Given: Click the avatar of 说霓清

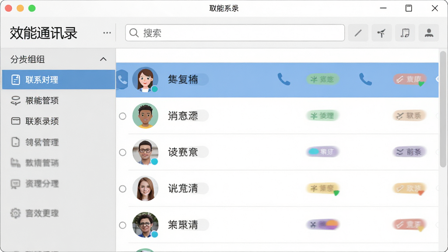Looking at the screenshot, I should coord(145,188).
